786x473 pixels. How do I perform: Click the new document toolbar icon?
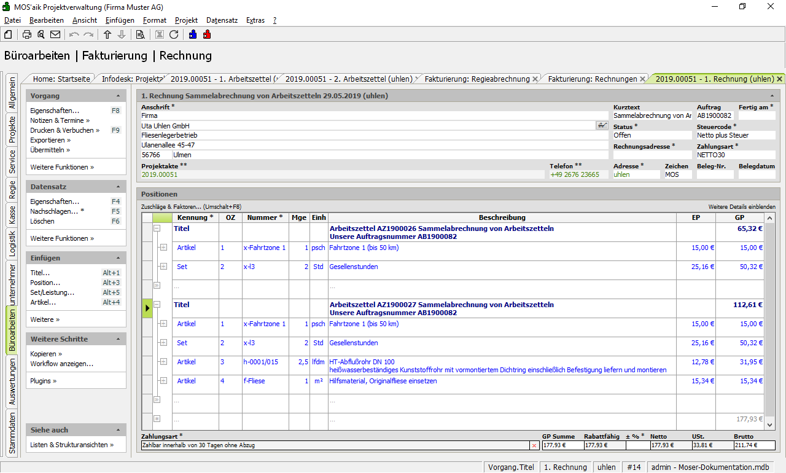(x=8, y=34)
